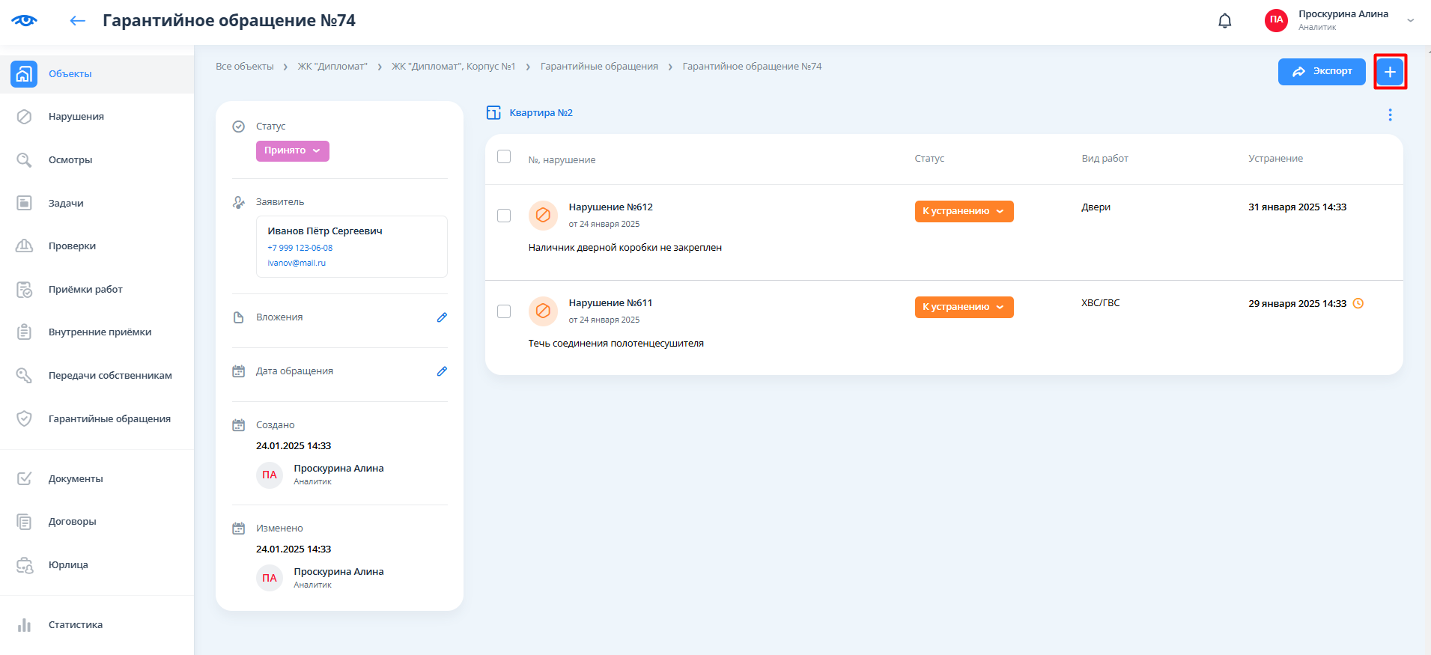Click the clock icon beside 29 января 2025
Screen dimensions: 1431x655
[1358, 303]
